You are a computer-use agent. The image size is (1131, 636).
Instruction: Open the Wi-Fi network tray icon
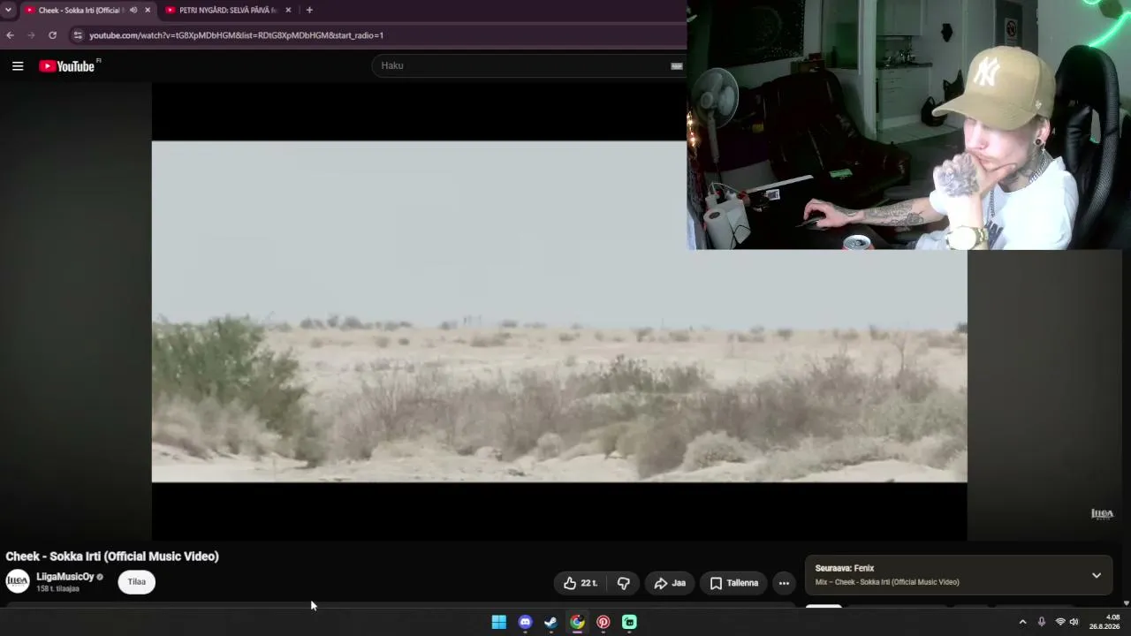1060,622
